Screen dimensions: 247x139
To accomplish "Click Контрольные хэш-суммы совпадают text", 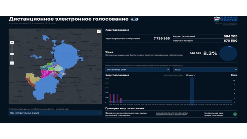I will [214, 114].
